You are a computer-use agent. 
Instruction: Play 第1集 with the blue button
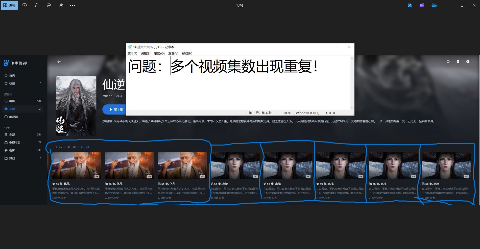point(114,109)
